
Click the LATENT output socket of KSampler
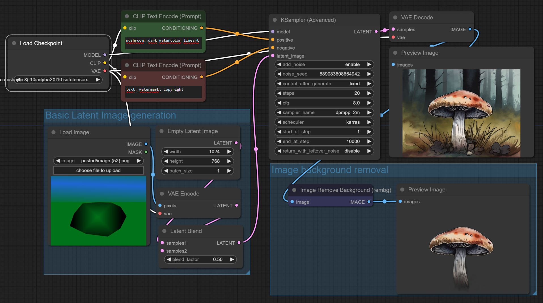(376, 32)
